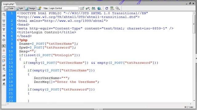The height and width of the screenshot is (110, 197).
Task: Collapse right panel group arrow
Action: point(196,58)
